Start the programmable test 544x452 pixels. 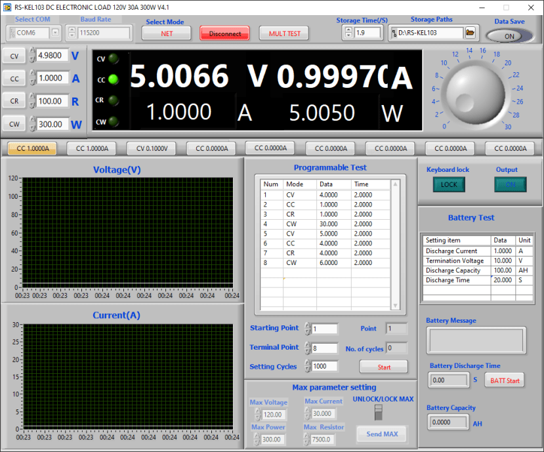pyautogui.click(x=384, y=367)
